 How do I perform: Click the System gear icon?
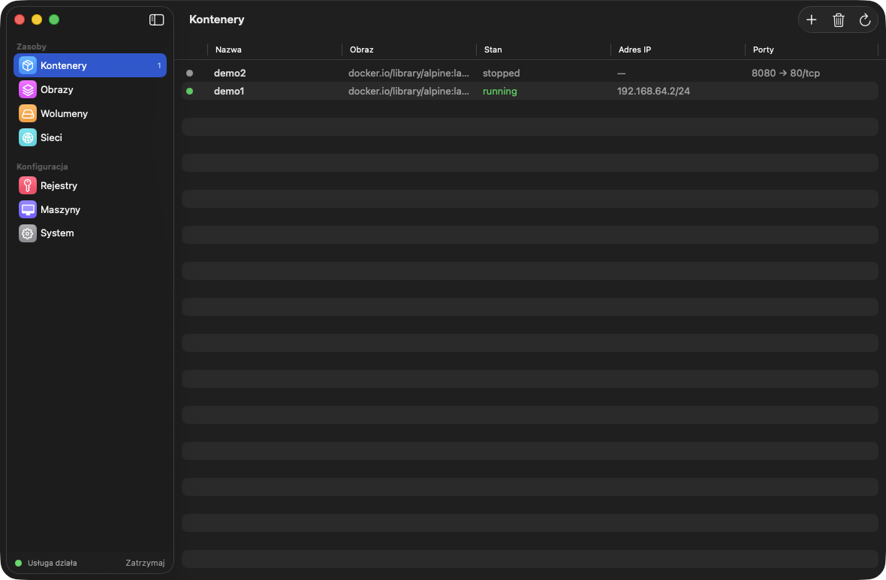[x=28, y=233]
